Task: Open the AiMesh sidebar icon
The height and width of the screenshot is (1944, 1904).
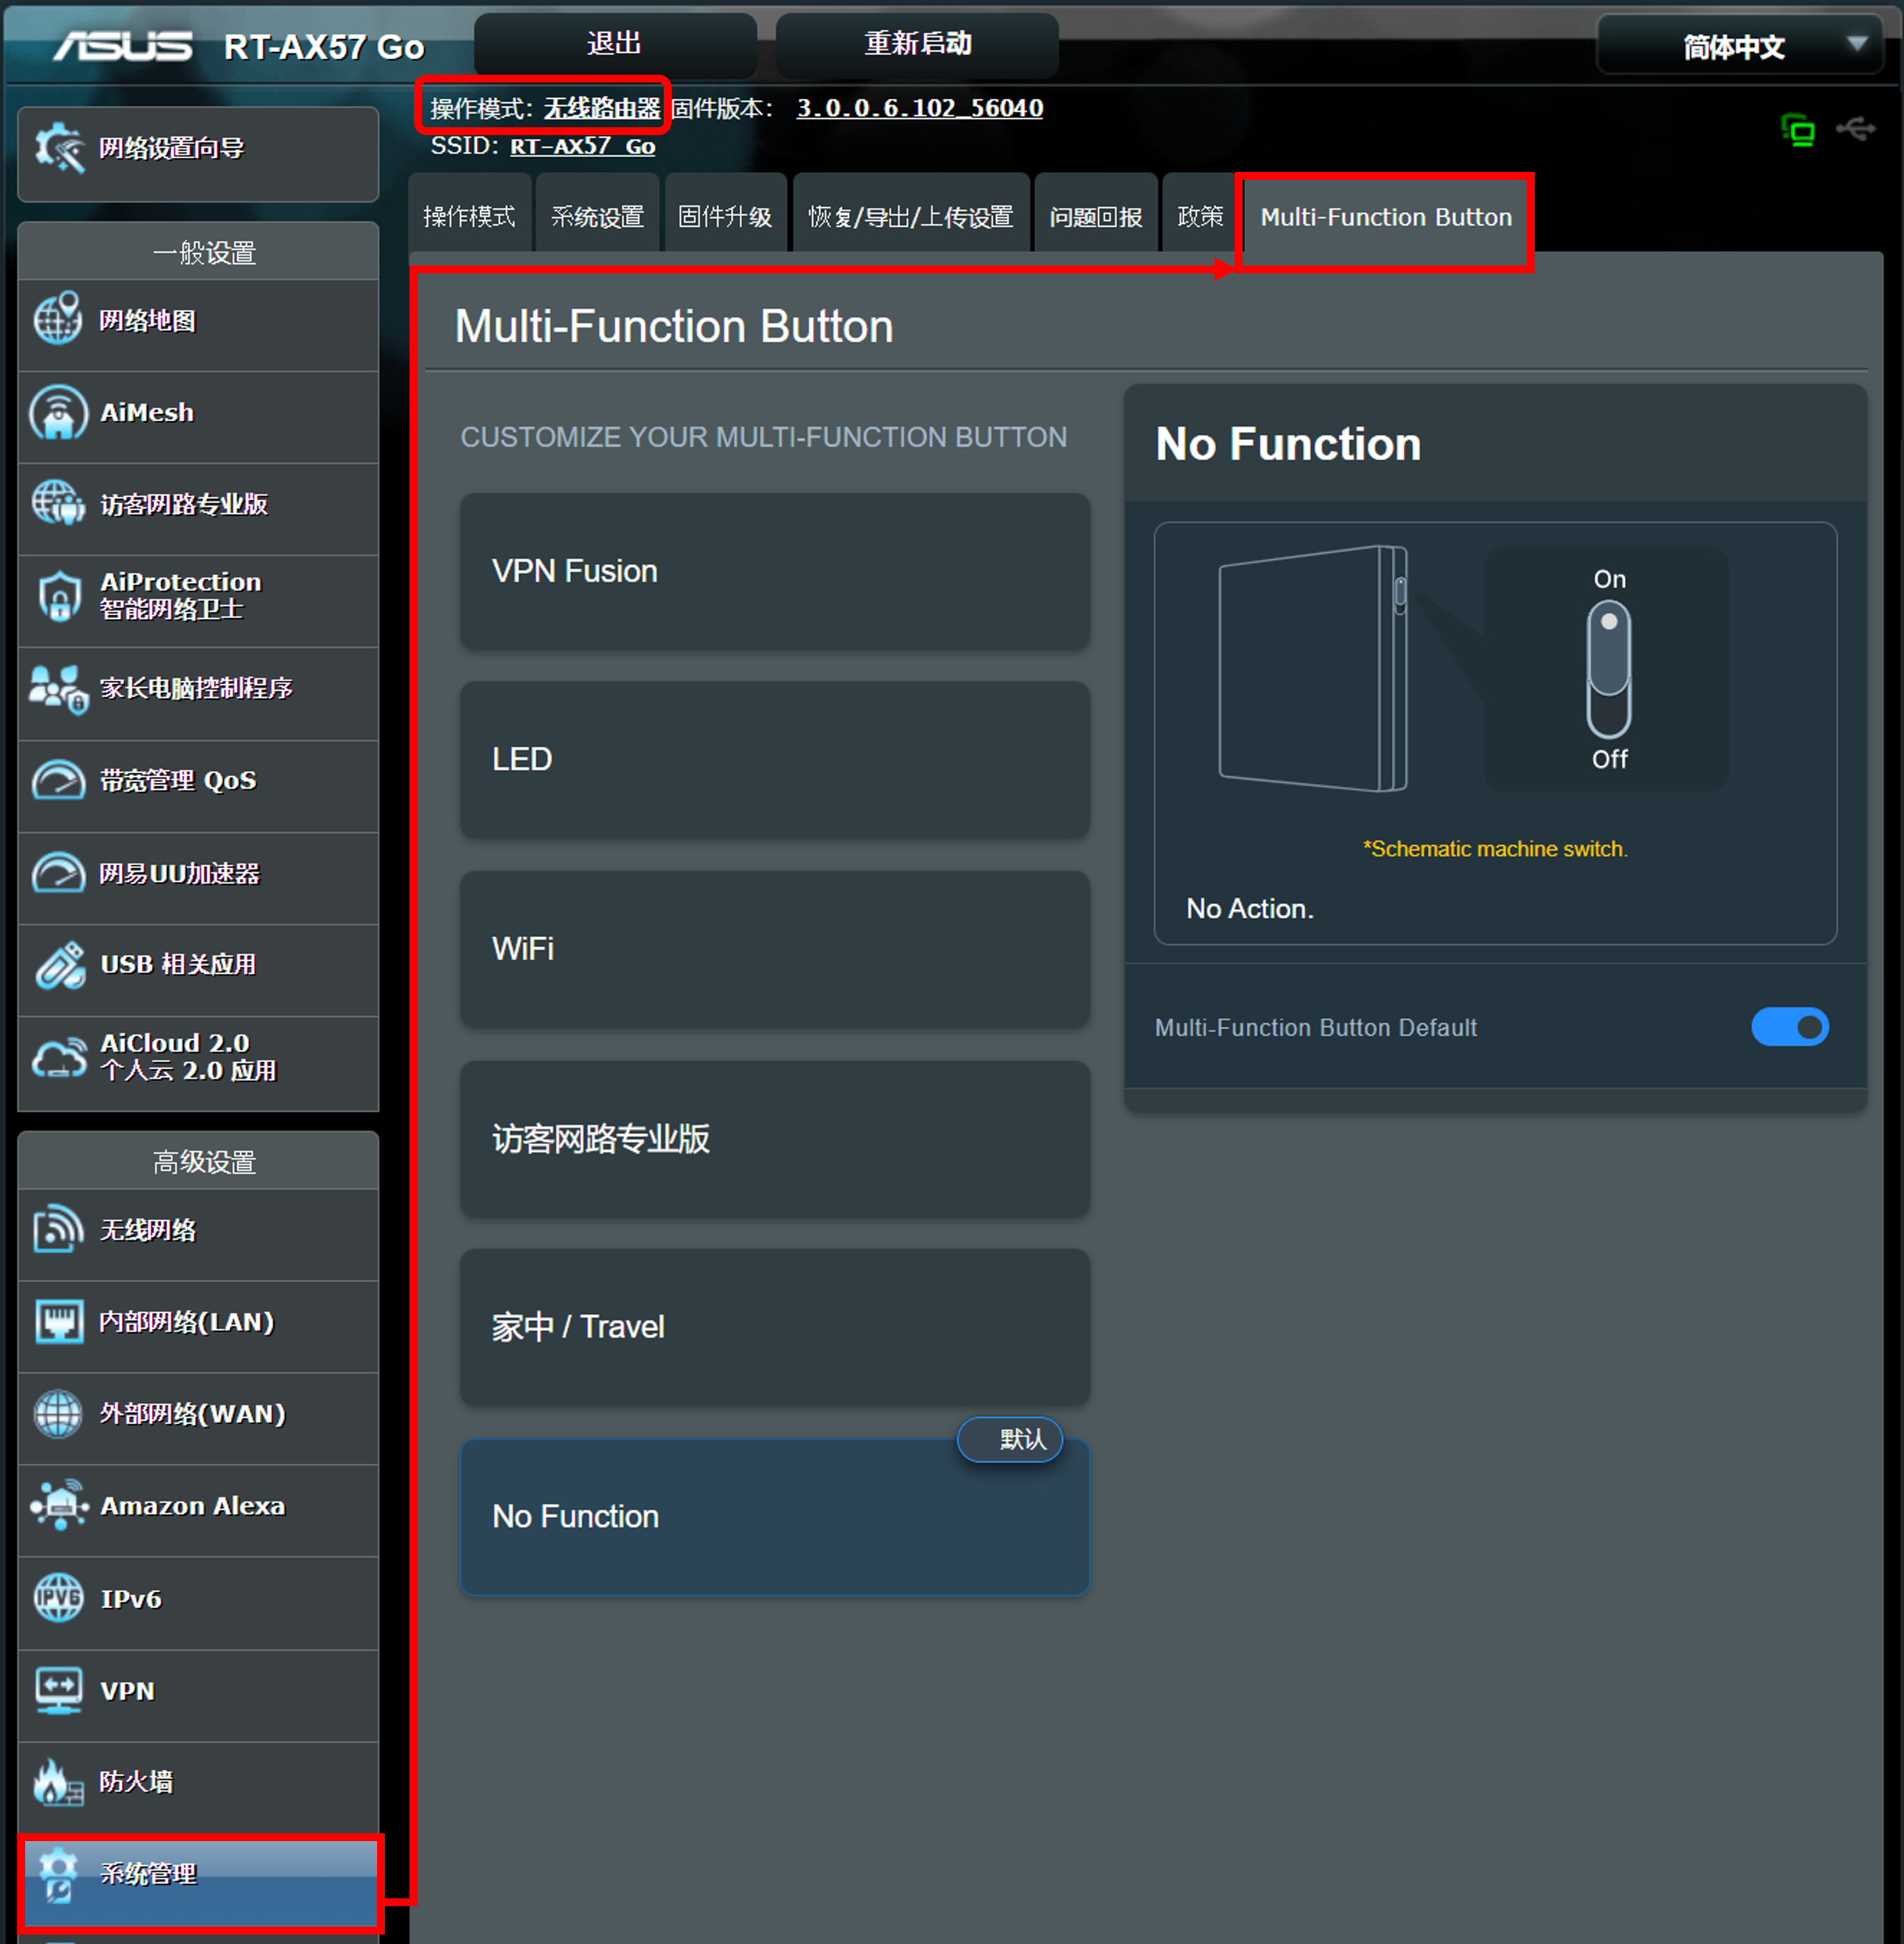Action: [58, 411]
